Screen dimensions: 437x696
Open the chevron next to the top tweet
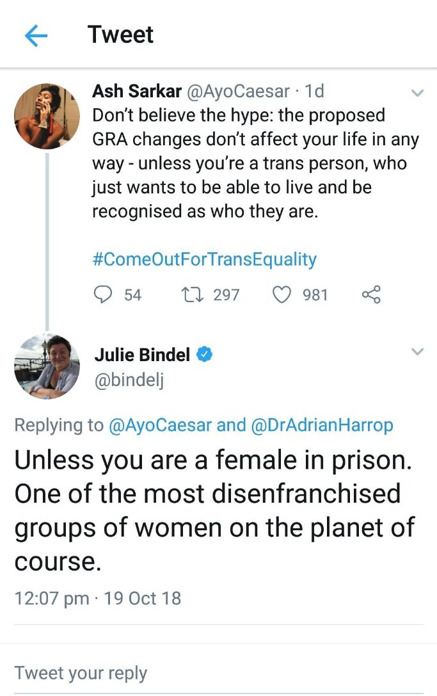coord(417,92)
